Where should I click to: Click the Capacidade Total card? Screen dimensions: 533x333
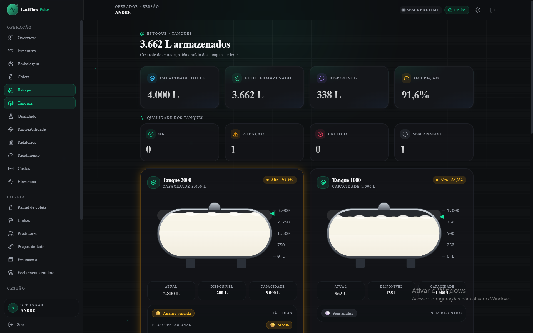(x=180, y=87)
